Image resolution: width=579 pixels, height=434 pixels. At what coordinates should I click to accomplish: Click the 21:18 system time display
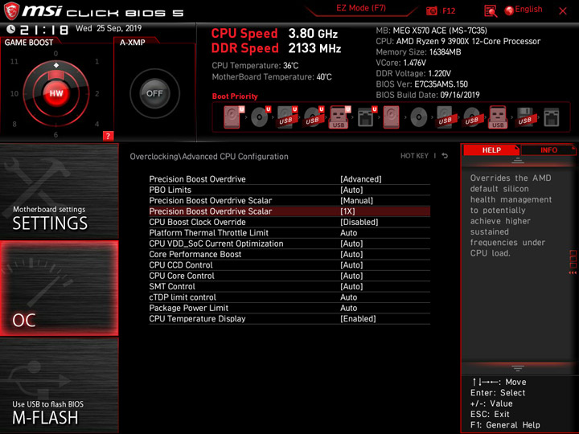pos(44,30)
